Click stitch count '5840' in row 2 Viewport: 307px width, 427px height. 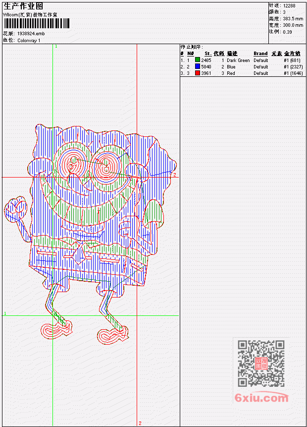[x=206, y=67]
